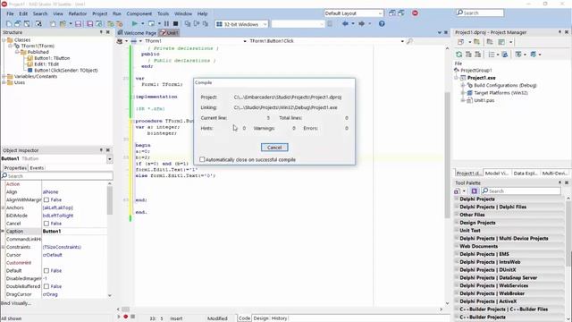Close the Object Inspector panel
The image size is (572, 322).
[x=108, y=150]
